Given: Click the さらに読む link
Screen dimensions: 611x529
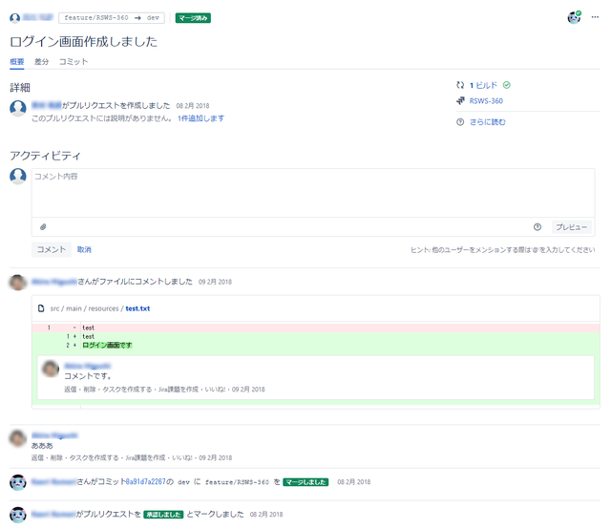Looking at the screenshot, I should tap(487, 122).
